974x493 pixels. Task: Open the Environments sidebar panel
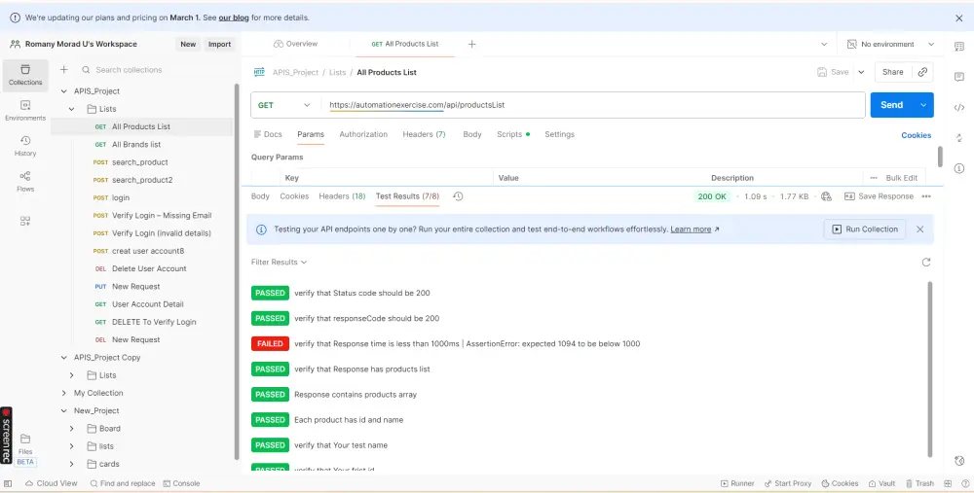pos(25,111)
